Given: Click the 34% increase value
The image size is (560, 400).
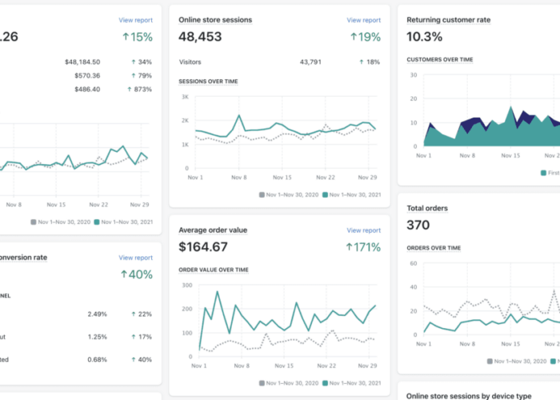Looking at the screenshot, I should click(x=142, y=62).
